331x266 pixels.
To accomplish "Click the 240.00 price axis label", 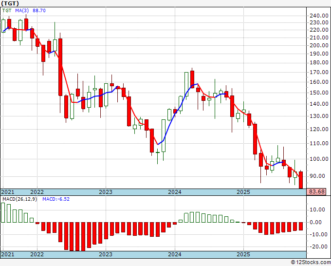I will [x=319, y=16].
